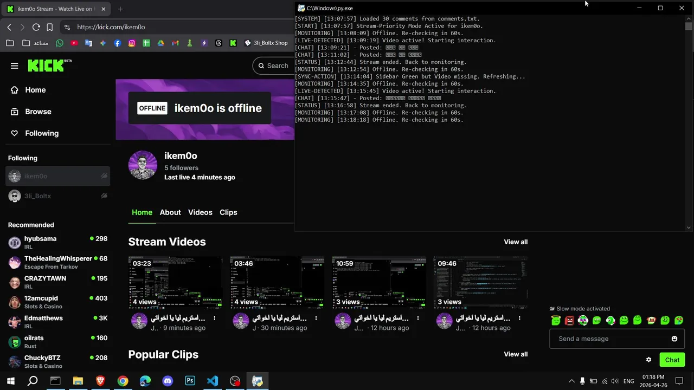View all Stream Videos
694x390 pixels.
coord(516,242)
